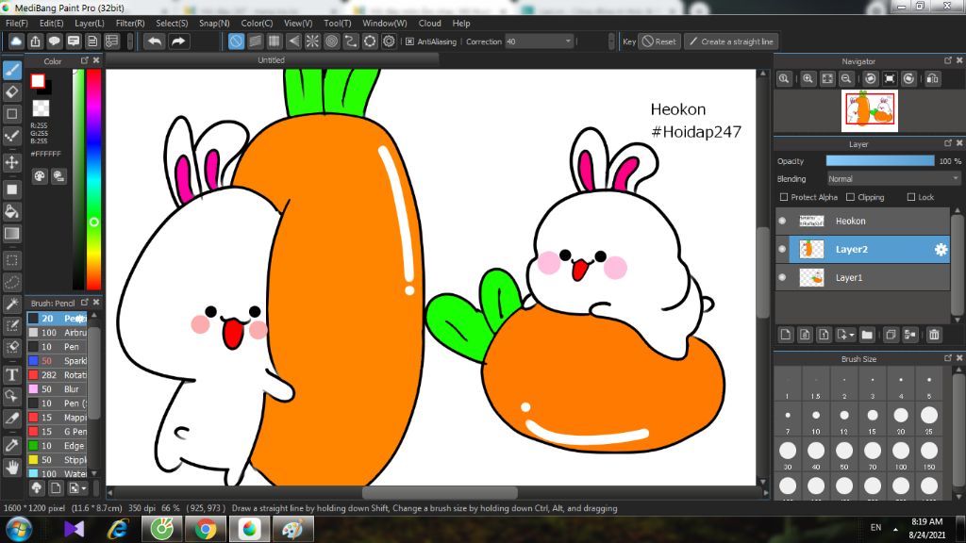This screenshot has height=543, width=966.
Task: Add a new layer folder
Action: [867, 335]
